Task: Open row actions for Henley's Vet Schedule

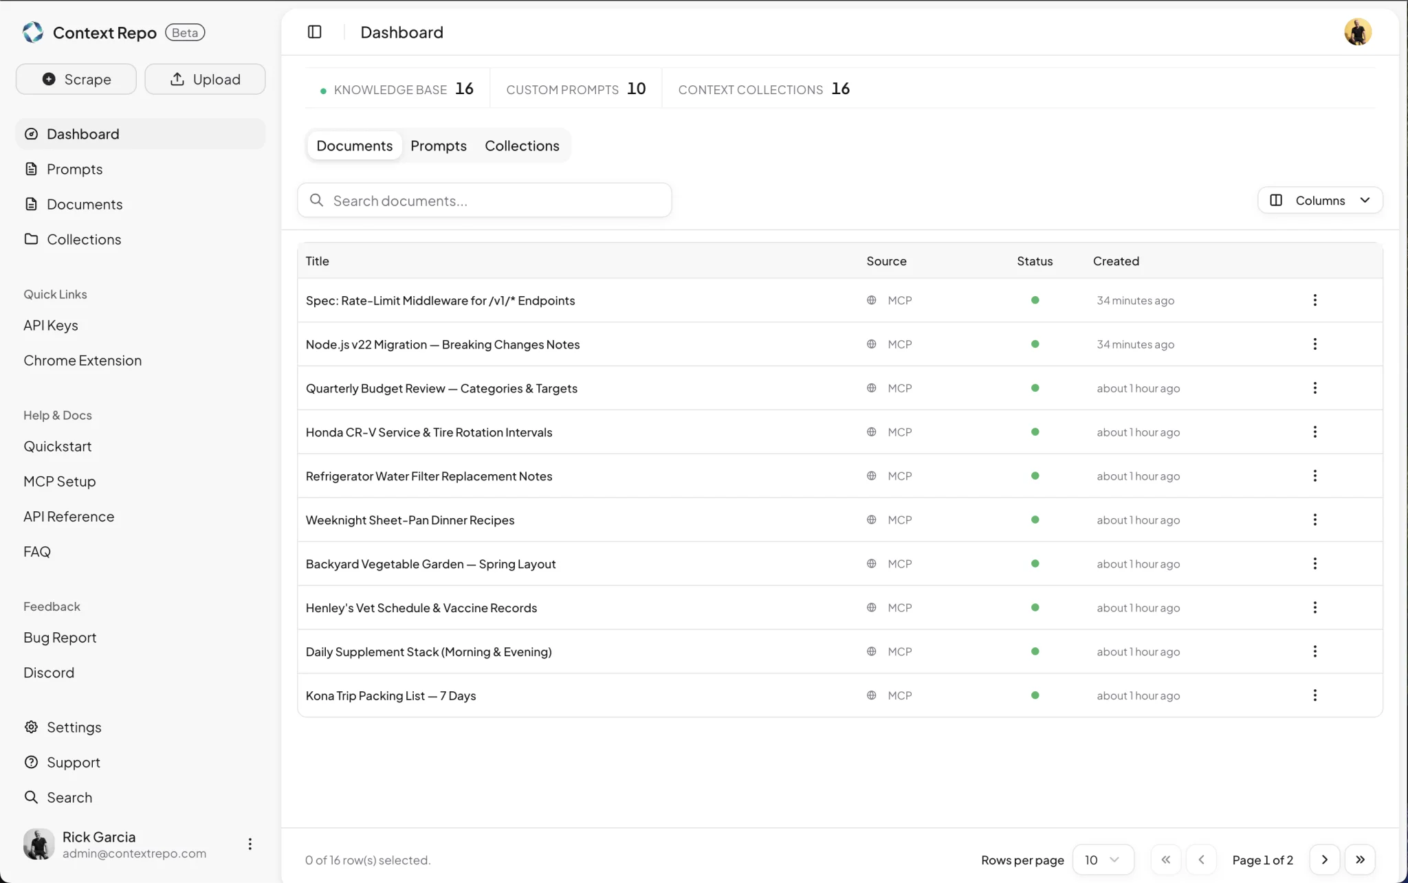Action: pyautogui.click(x=1314, y=608)
